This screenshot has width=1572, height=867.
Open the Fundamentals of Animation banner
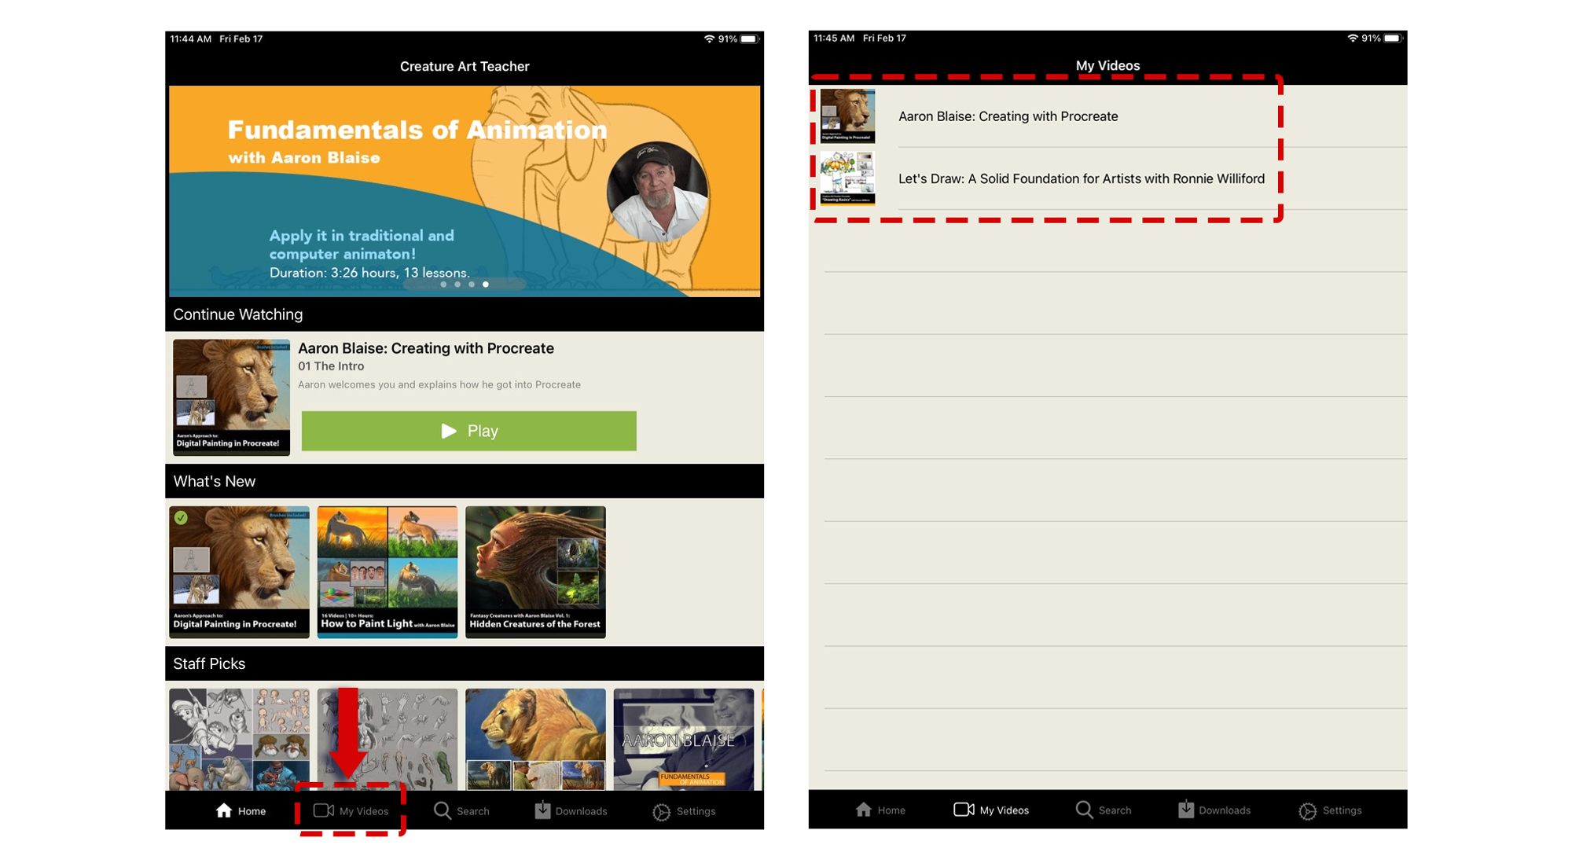(x=465, y=191)
